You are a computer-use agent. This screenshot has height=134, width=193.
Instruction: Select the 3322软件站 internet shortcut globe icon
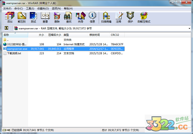(5, 44)
